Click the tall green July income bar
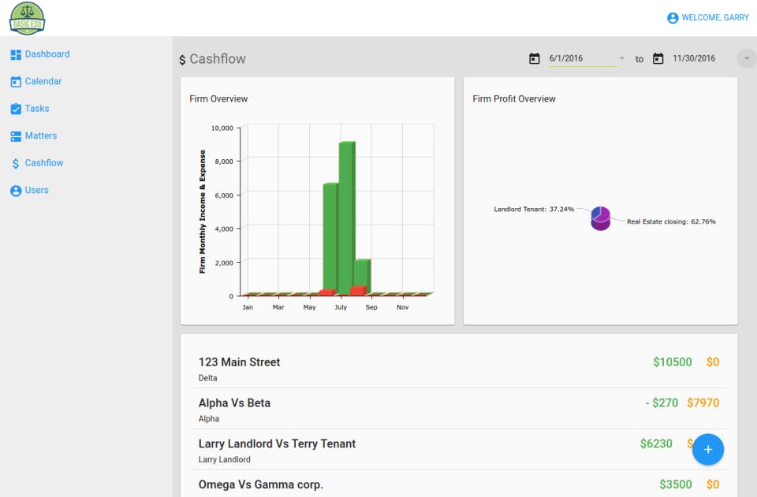Image resolution: width=757 pixels, height=497 pixels. [x=347, y=217]
